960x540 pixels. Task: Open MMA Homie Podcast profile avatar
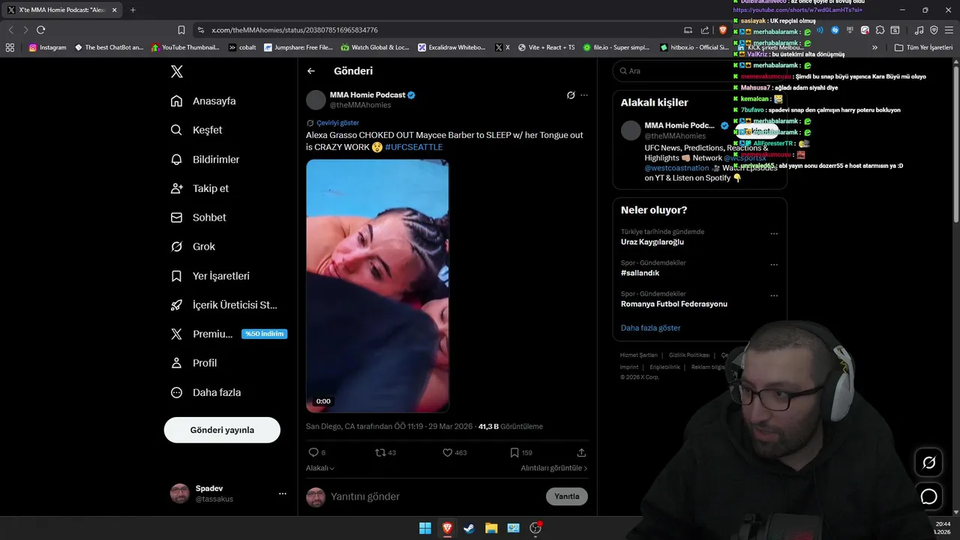point(316,100)
